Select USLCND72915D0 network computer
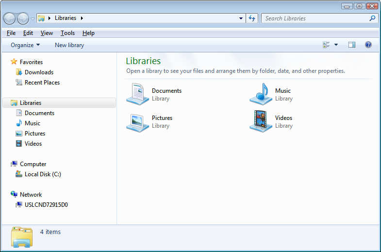 pyautogui.click(x=46, y=205)
